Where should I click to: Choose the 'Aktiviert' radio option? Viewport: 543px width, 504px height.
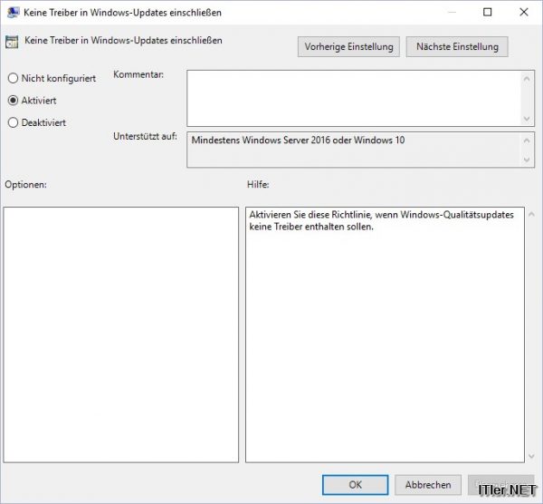pyautogui.click(x=13, y=101)
